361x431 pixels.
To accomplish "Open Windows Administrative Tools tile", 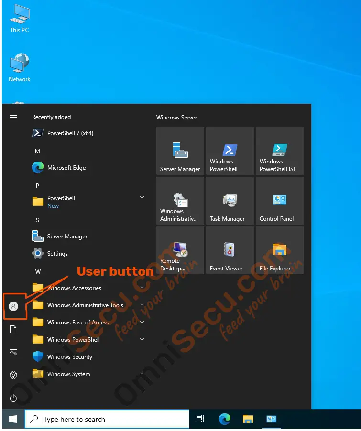I will pyautogui.click(x=180, y=201).
